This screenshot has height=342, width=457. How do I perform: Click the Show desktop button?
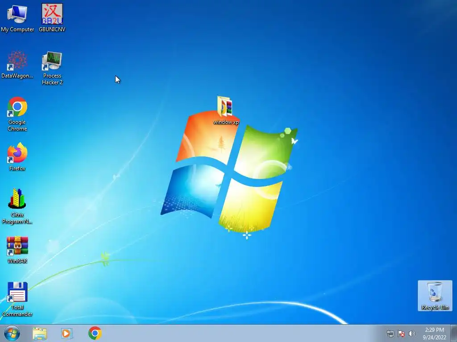[x=454, y=333]
